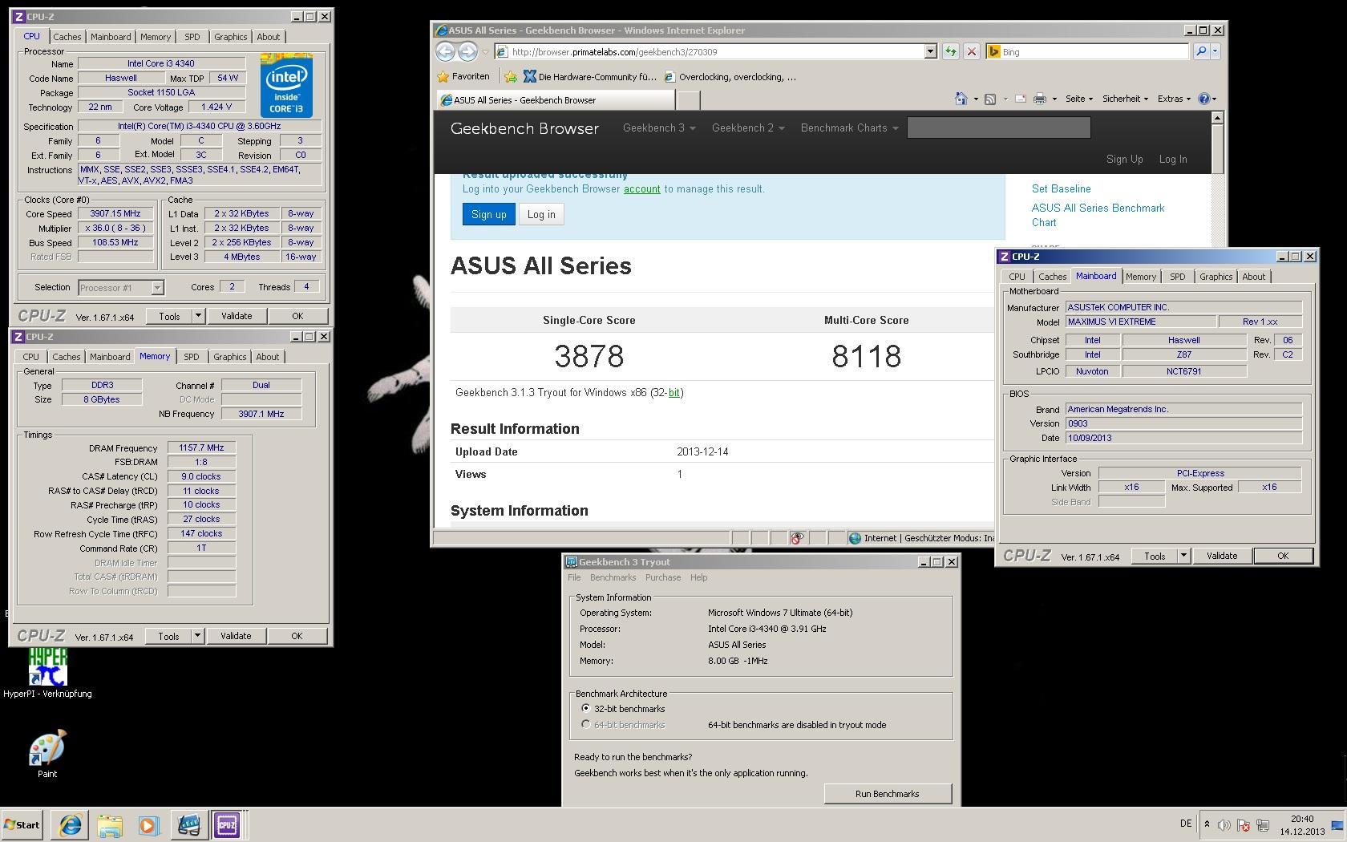Click the network tray icon
This screenshot has width=1347, height=842.
pos(1263,825)
